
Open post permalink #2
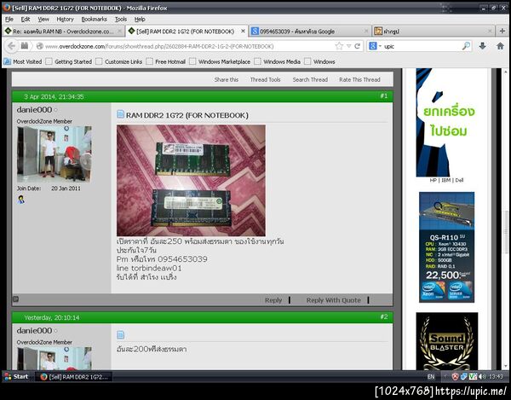coord(383,316)
